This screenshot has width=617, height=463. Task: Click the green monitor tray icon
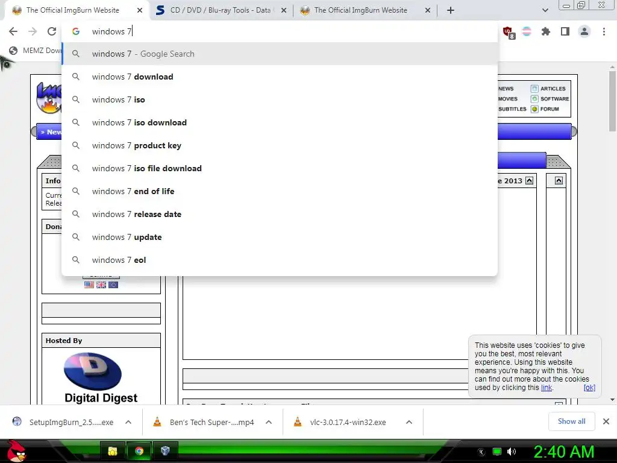coord(497,452)
